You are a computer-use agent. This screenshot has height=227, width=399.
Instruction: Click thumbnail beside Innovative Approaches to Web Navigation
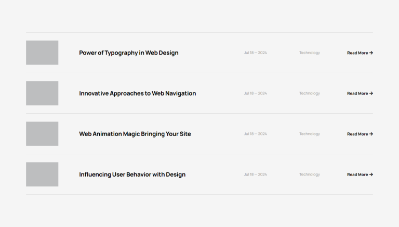pyautogui.click(x=42, y=93)
